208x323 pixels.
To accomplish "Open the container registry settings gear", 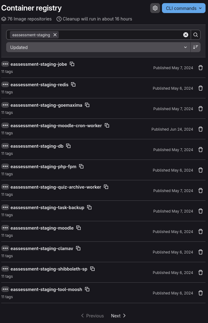I will pos(155,8).
